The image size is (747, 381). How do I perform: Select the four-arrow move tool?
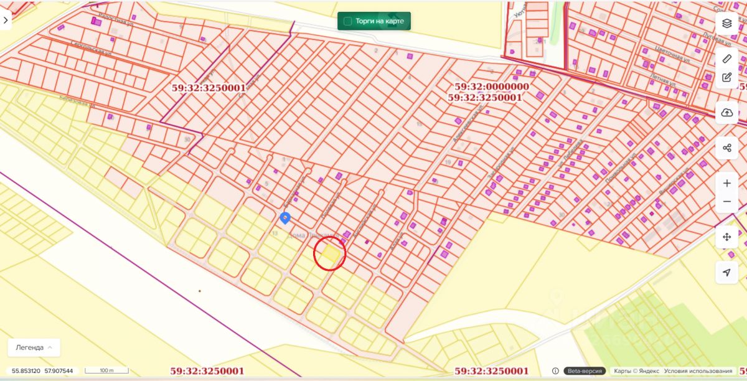click(726, 237)
